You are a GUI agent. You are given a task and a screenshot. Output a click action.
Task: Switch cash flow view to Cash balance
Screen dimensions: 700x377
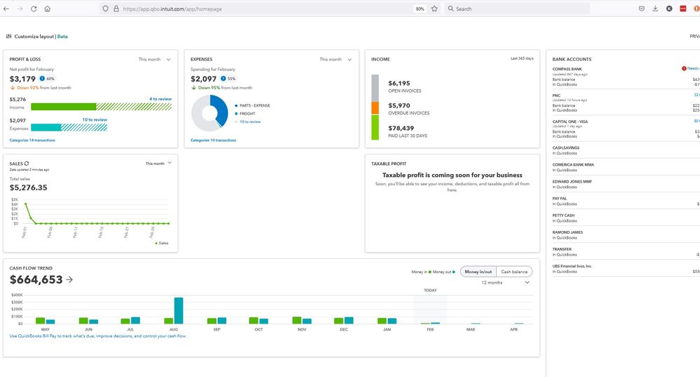coord(514,272)
